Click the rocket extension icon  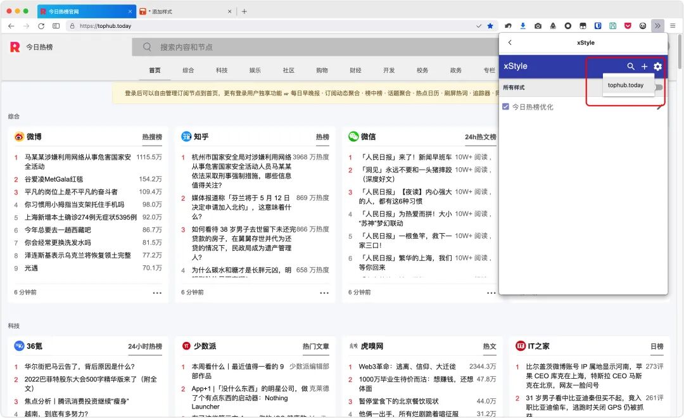coord(553,26)
